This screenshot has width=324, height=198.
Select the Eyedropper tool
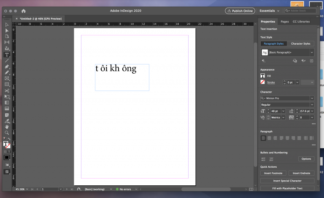click(7, 121)
